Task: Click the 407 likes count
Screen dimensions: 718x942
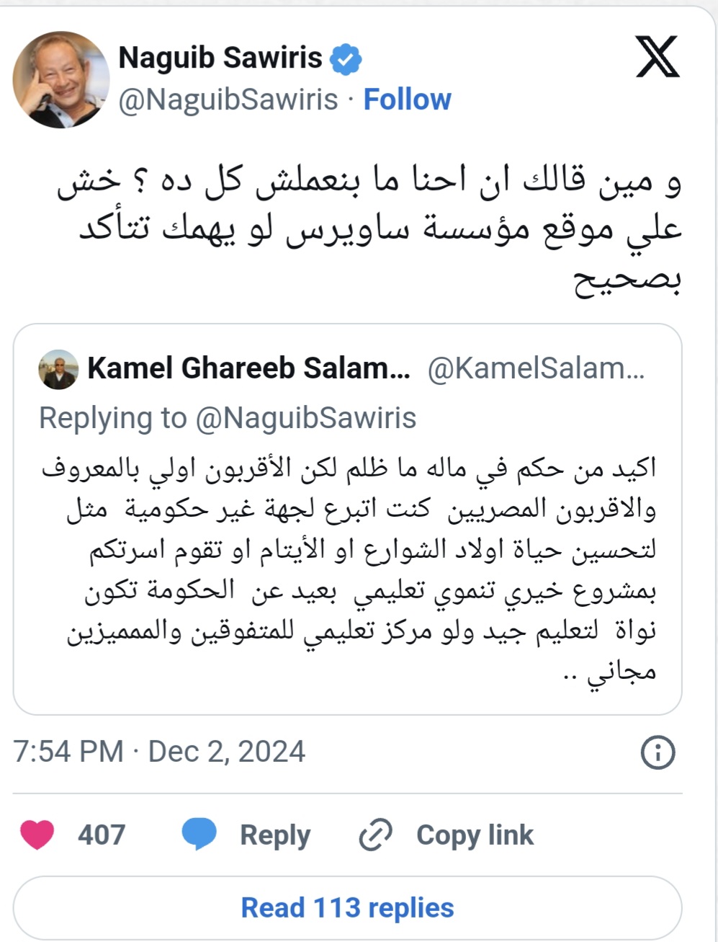Action: coord(102,835)
